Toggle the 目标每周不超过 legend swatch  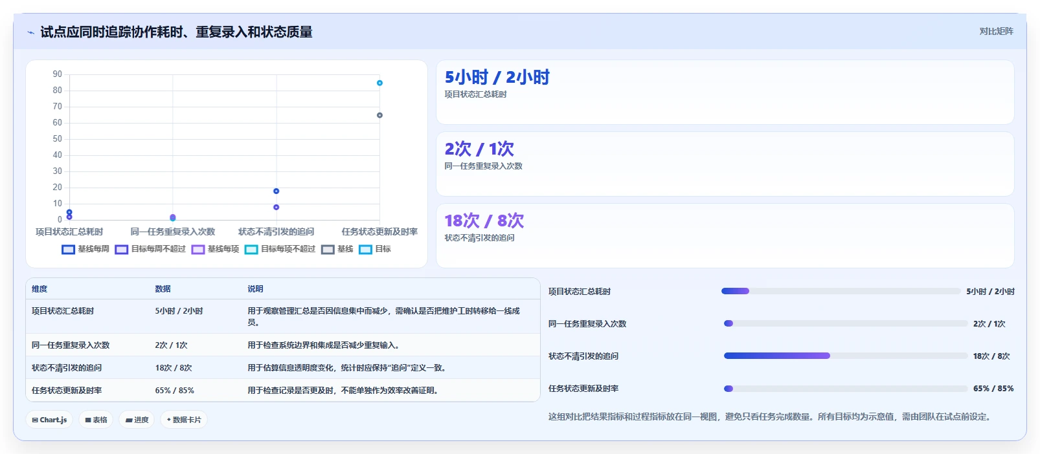click(121, 250)
